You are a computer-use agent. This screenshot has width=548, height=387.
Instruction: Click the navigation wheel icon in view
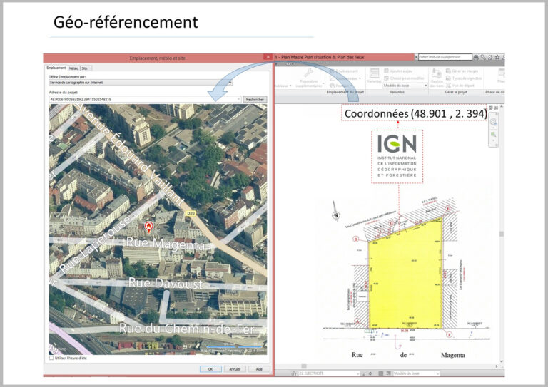[x=492, y=122]
